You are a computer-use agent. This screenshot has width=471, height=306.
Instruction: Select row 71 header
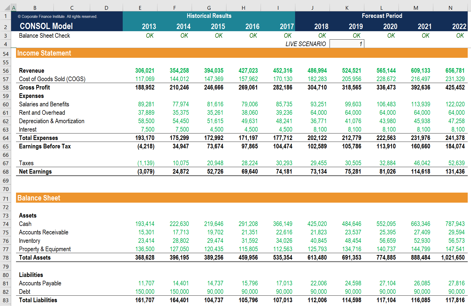point(5,199)
